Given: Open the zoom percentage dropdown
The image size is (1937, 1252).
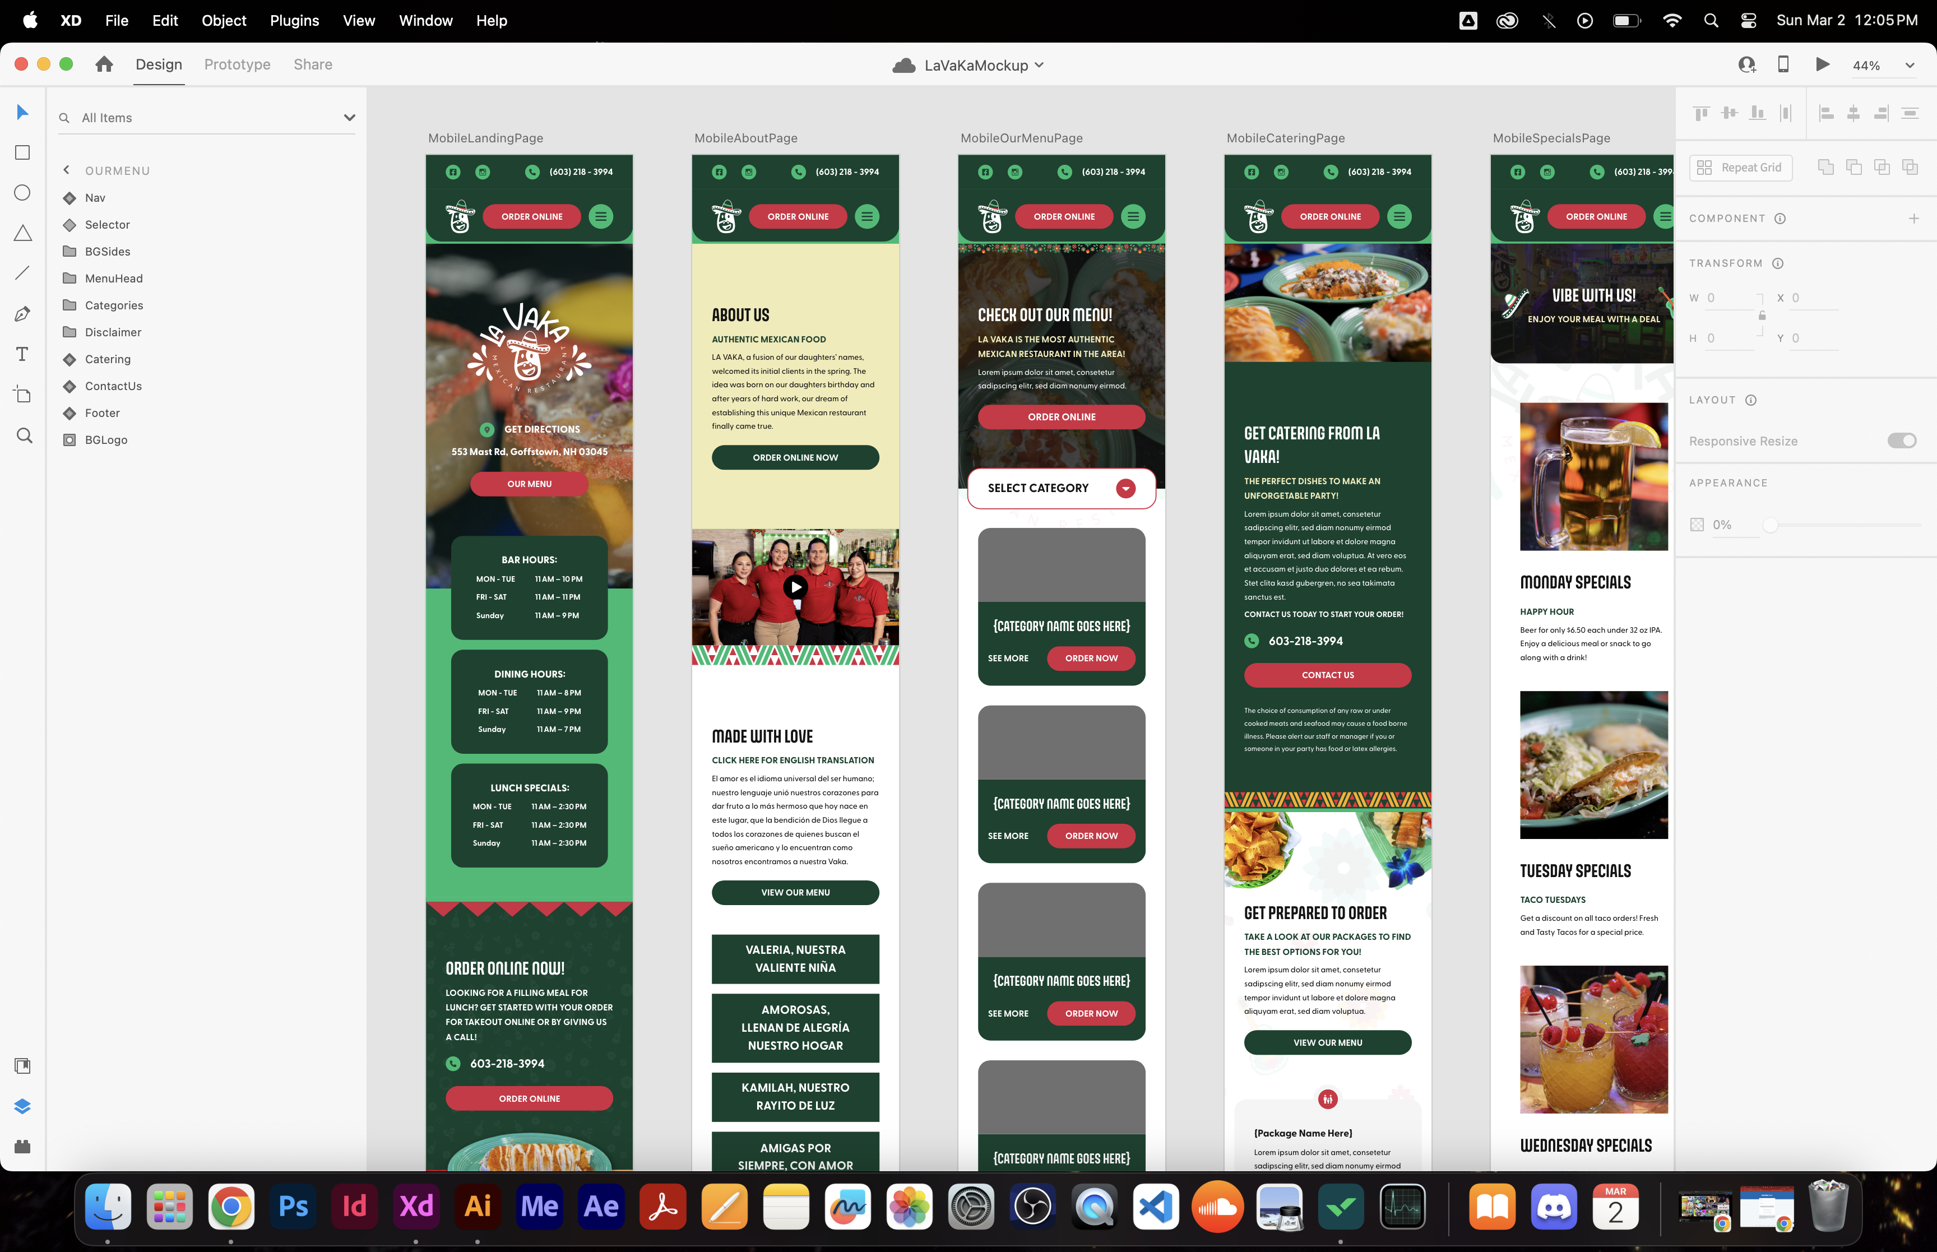Looking at the screenshot, I should [1910, 66].
